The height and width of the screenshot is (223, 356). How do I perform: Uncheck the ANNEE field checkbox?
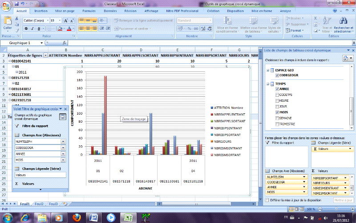tap(277, 89)
